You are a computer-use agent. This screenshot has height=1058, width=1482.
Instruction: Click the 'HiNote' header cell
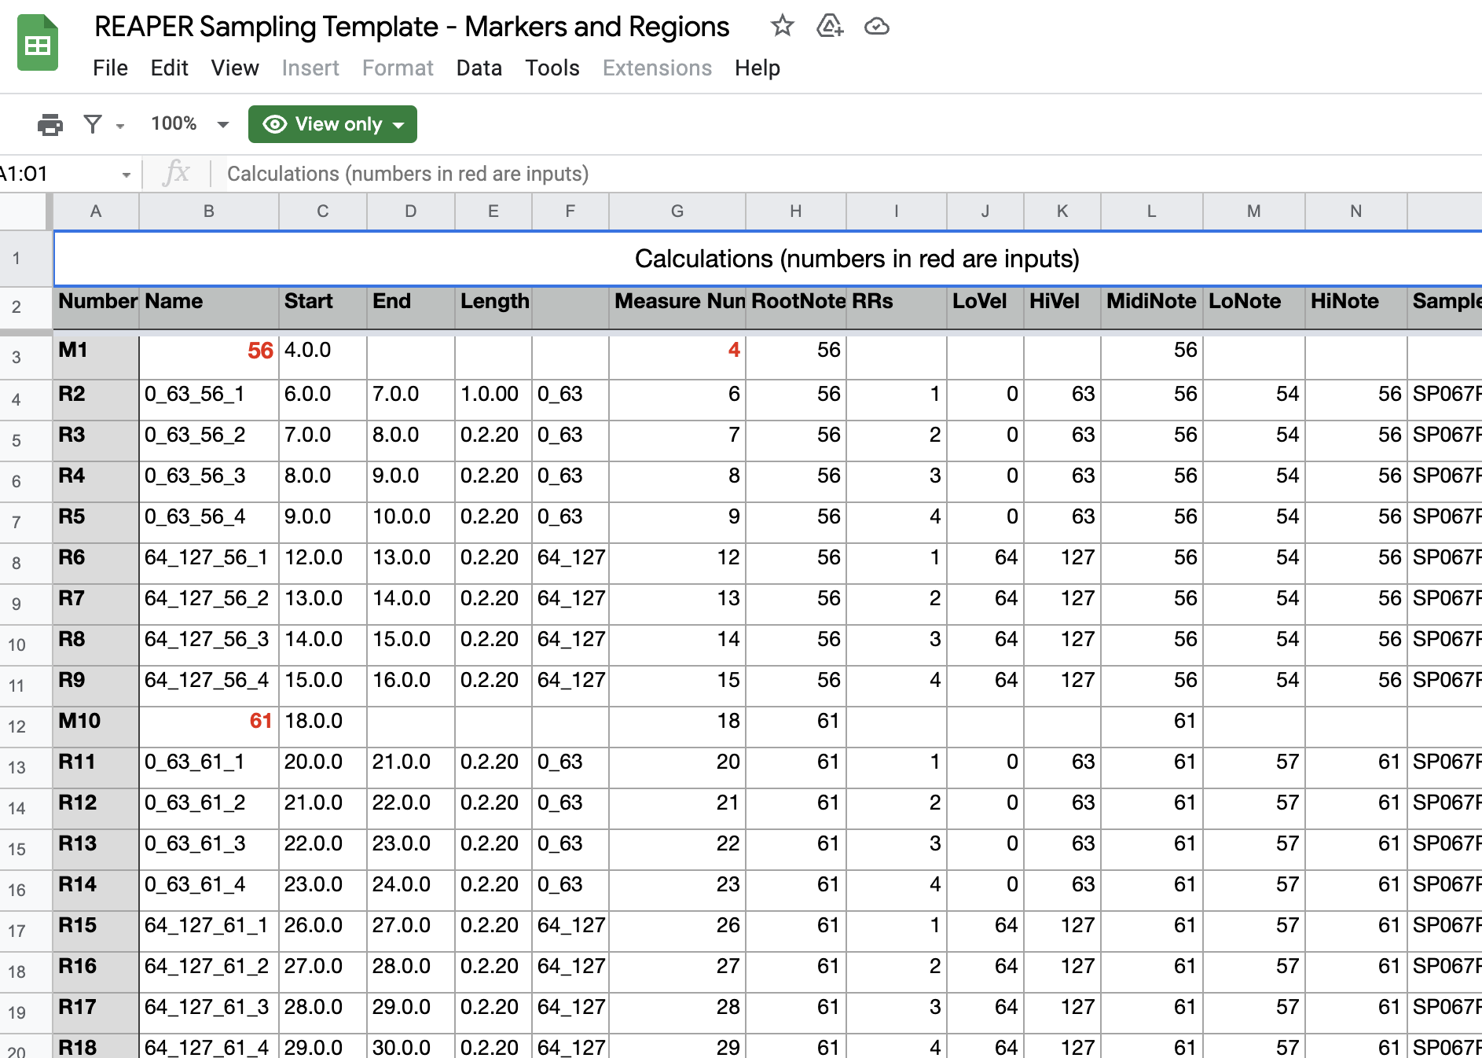1356,307
